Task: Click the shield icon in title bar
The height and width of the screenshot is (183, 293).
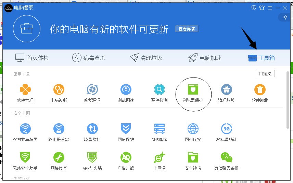Action: tap(254, 8)
